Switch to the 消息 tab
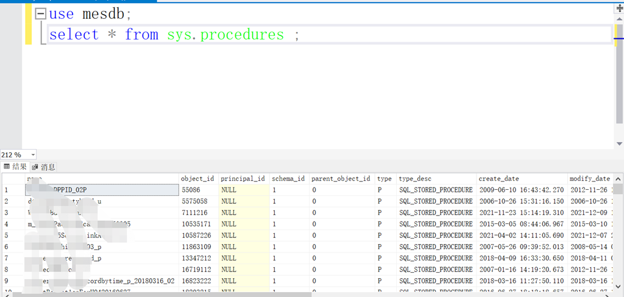This screenshot has height=297, width=624. coord(44,167)
